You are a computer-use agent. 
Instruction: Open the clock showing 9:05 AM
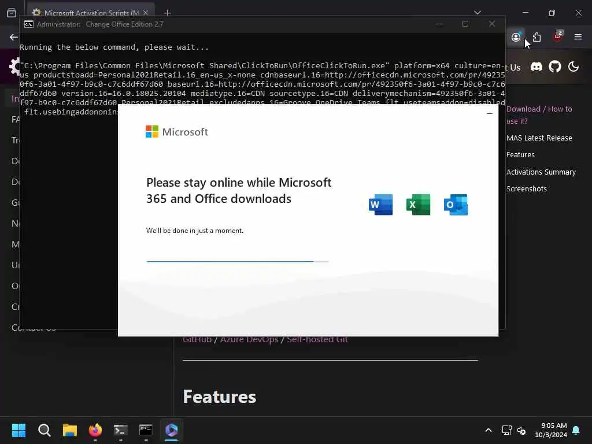551,430
